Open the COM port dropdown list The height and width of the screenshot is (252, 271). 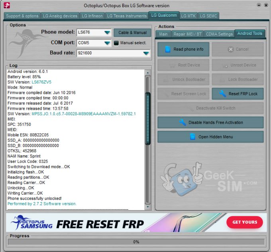pyautogui.click(x=107, y=43)
